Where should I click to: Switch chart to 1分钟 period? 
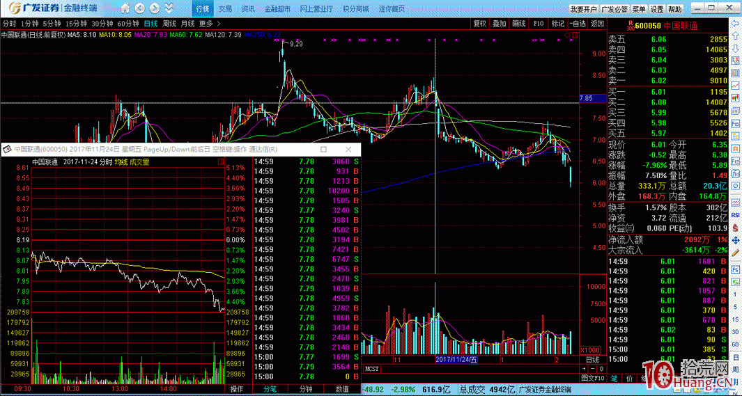(29, 23)
